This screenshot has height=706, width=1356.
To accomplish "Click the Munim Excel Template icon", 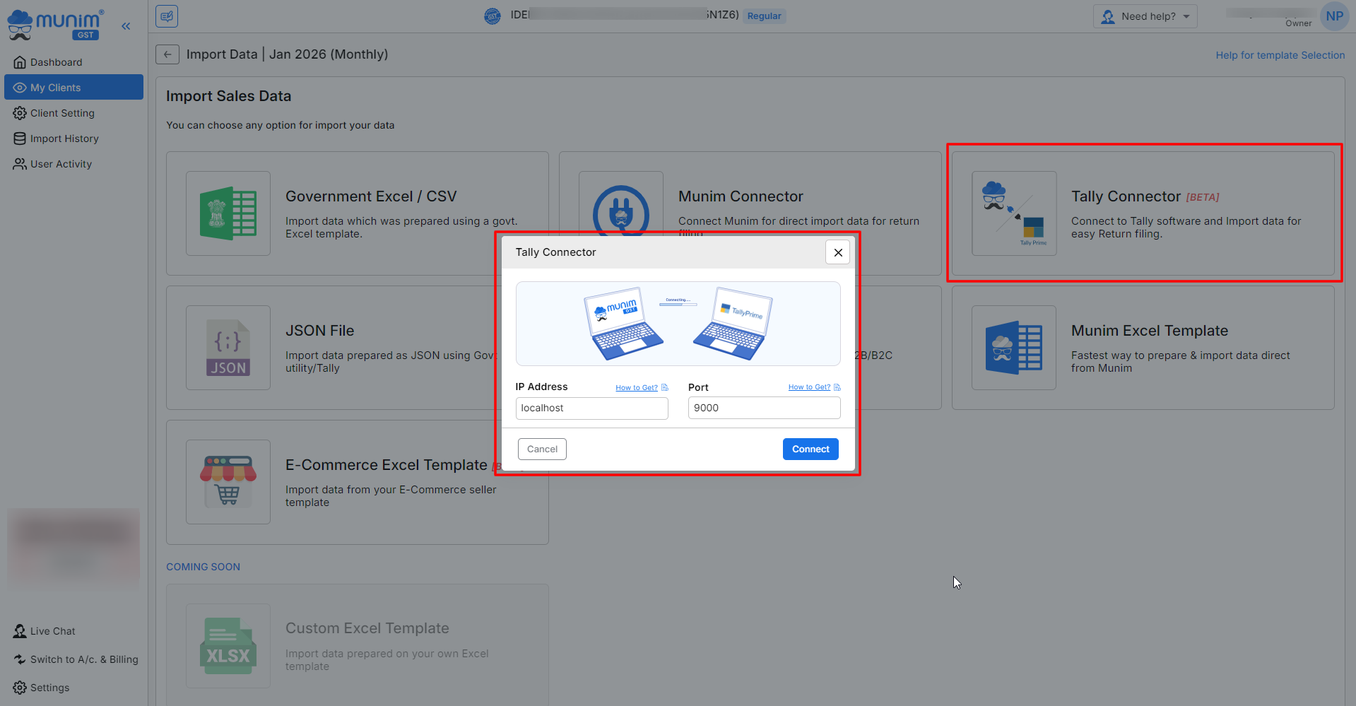I will point(1013,348).
